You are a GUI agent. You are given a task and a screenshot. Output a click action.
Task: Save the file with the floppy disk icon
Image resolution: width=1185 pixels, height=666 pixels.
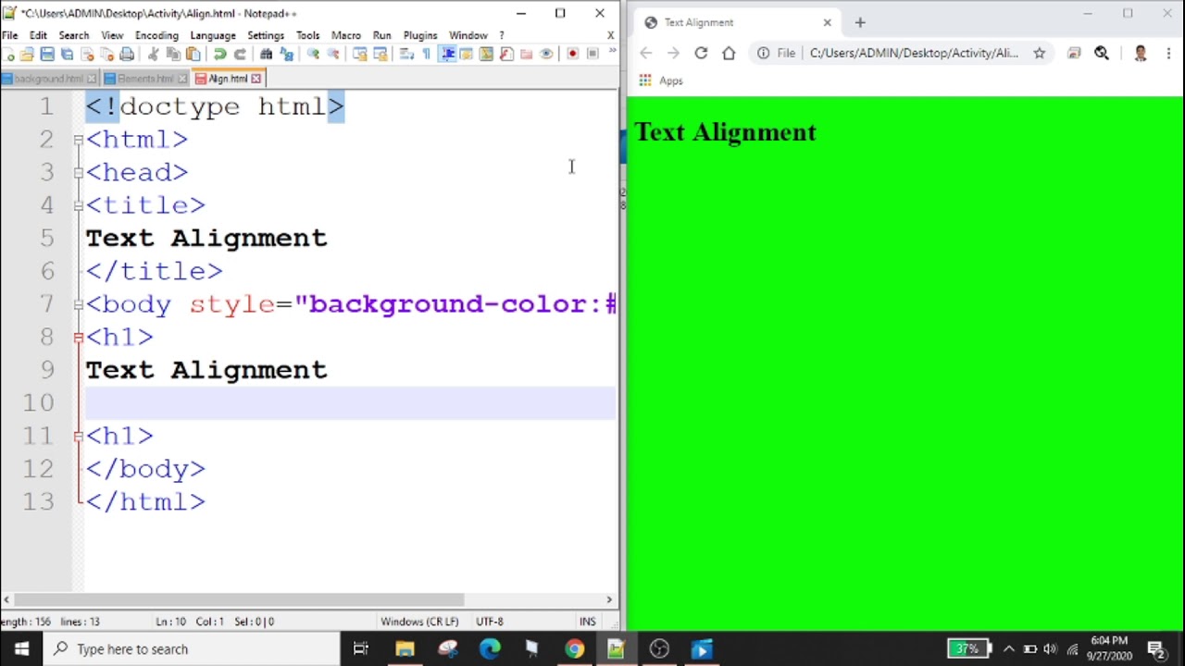pos(47,54)
